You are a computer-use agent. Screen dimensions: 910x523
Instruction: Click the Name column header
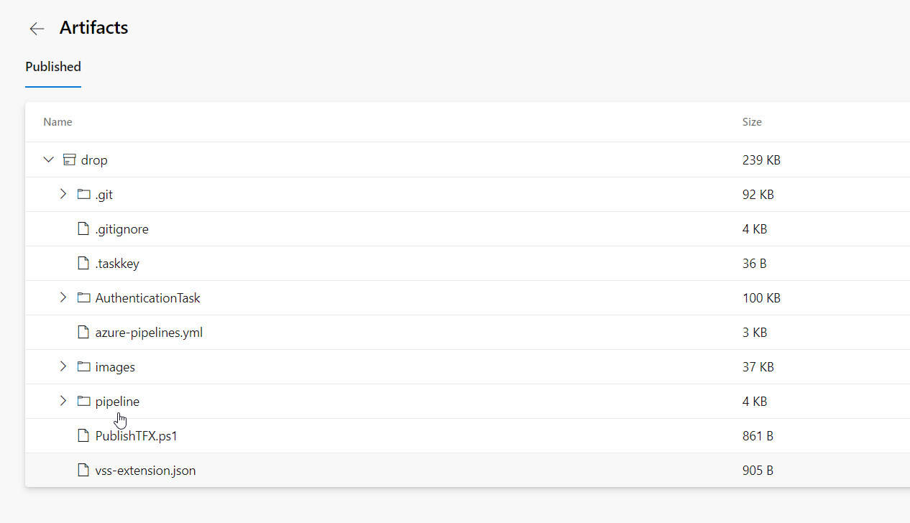tap(58, 122)
